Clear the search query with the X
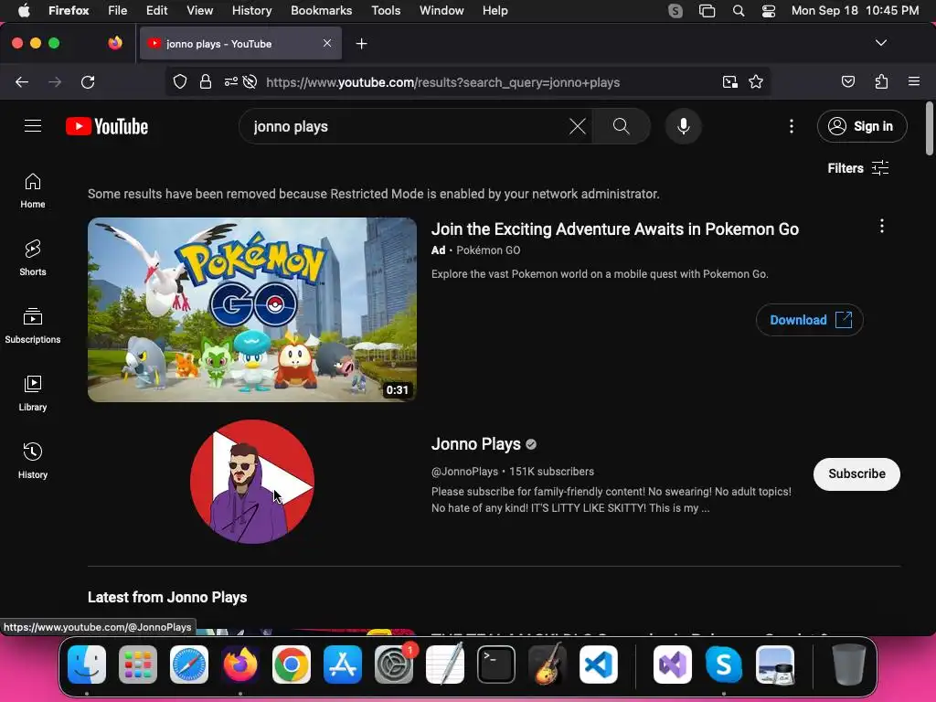 tap(578, 126)
